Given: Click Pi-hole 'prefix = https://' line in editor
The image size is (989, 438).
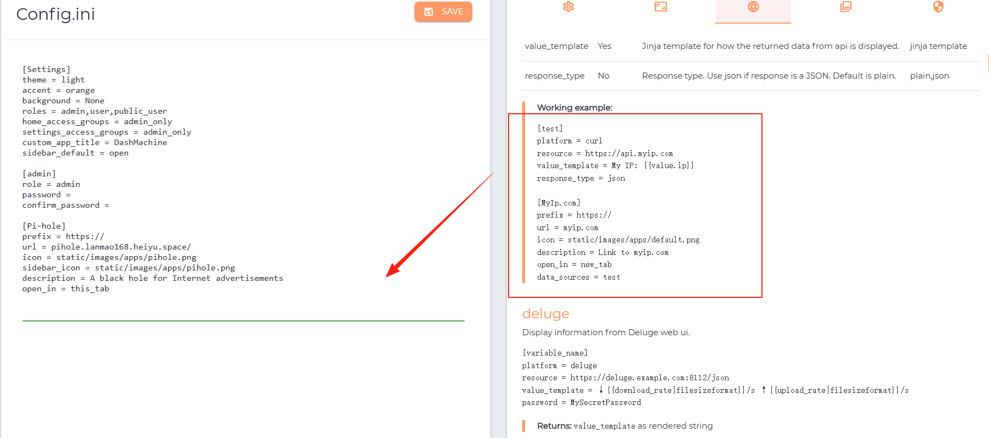Looking at the screenshot, I should click(x=63, y=236).
